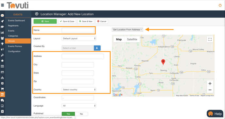Click the table grid icon in sidebar
The width and height of the screenshot is (225, 119).
click(x=2, y=66)
